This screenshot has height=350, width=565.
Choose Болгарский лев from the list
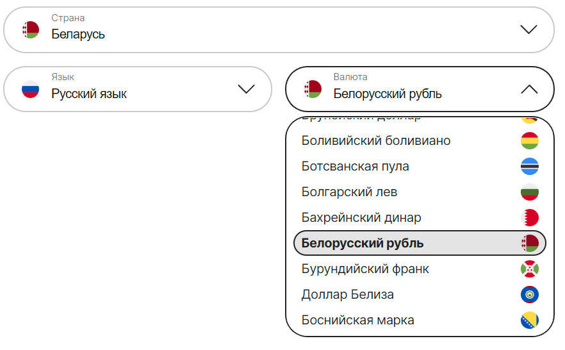pyautogui.click(x=349, y=192)
